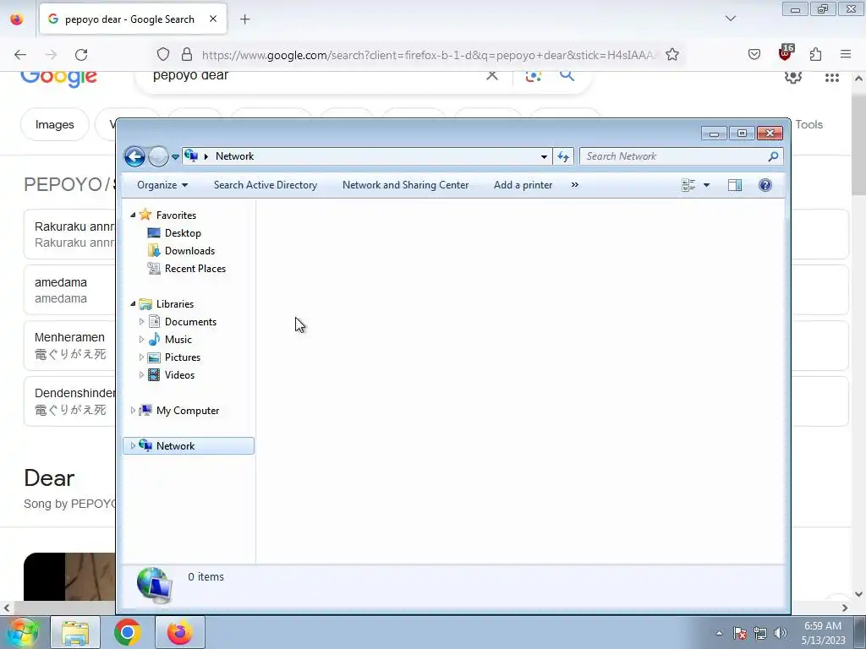Viewport: 866px width, 649px height.
Task: Open the Documents library
Action: click(x=190, y=322)
